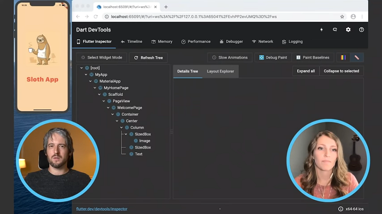Toggle Slow Animations
382x214 pixels.
pyautogui.click(x=230, y=57)
